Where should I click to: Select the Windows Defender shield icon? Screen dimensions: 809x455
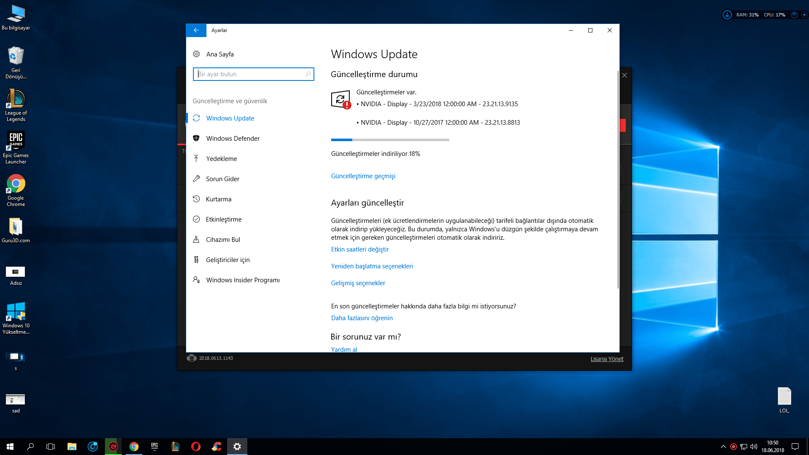pyautogui.click(x=196, y=138)
